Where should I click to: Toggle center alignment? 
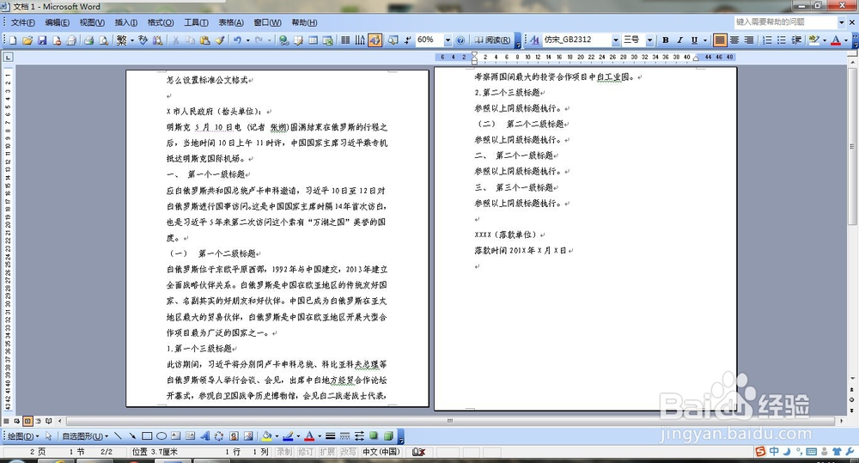[734, 40]
